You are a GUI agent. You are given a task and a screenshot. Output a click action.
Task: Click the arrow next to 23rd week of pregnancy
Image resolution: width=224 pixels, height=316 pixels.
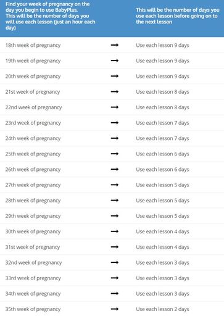pyautogui.click(x=115, y=123)
